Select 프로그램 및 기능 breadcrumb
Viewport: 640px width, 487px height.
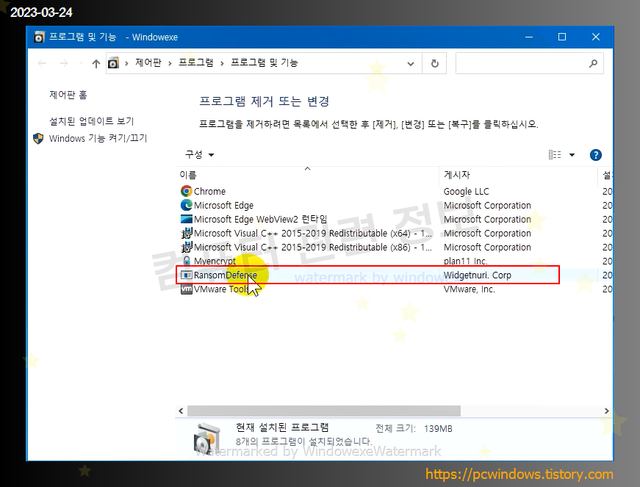pyautogui.click(x=264, y=62)
